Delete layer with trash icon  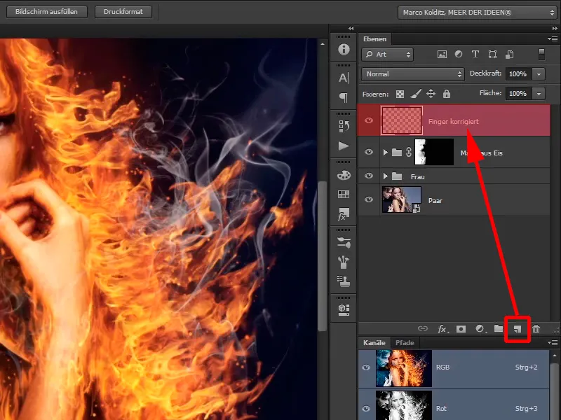pos(536,329)
